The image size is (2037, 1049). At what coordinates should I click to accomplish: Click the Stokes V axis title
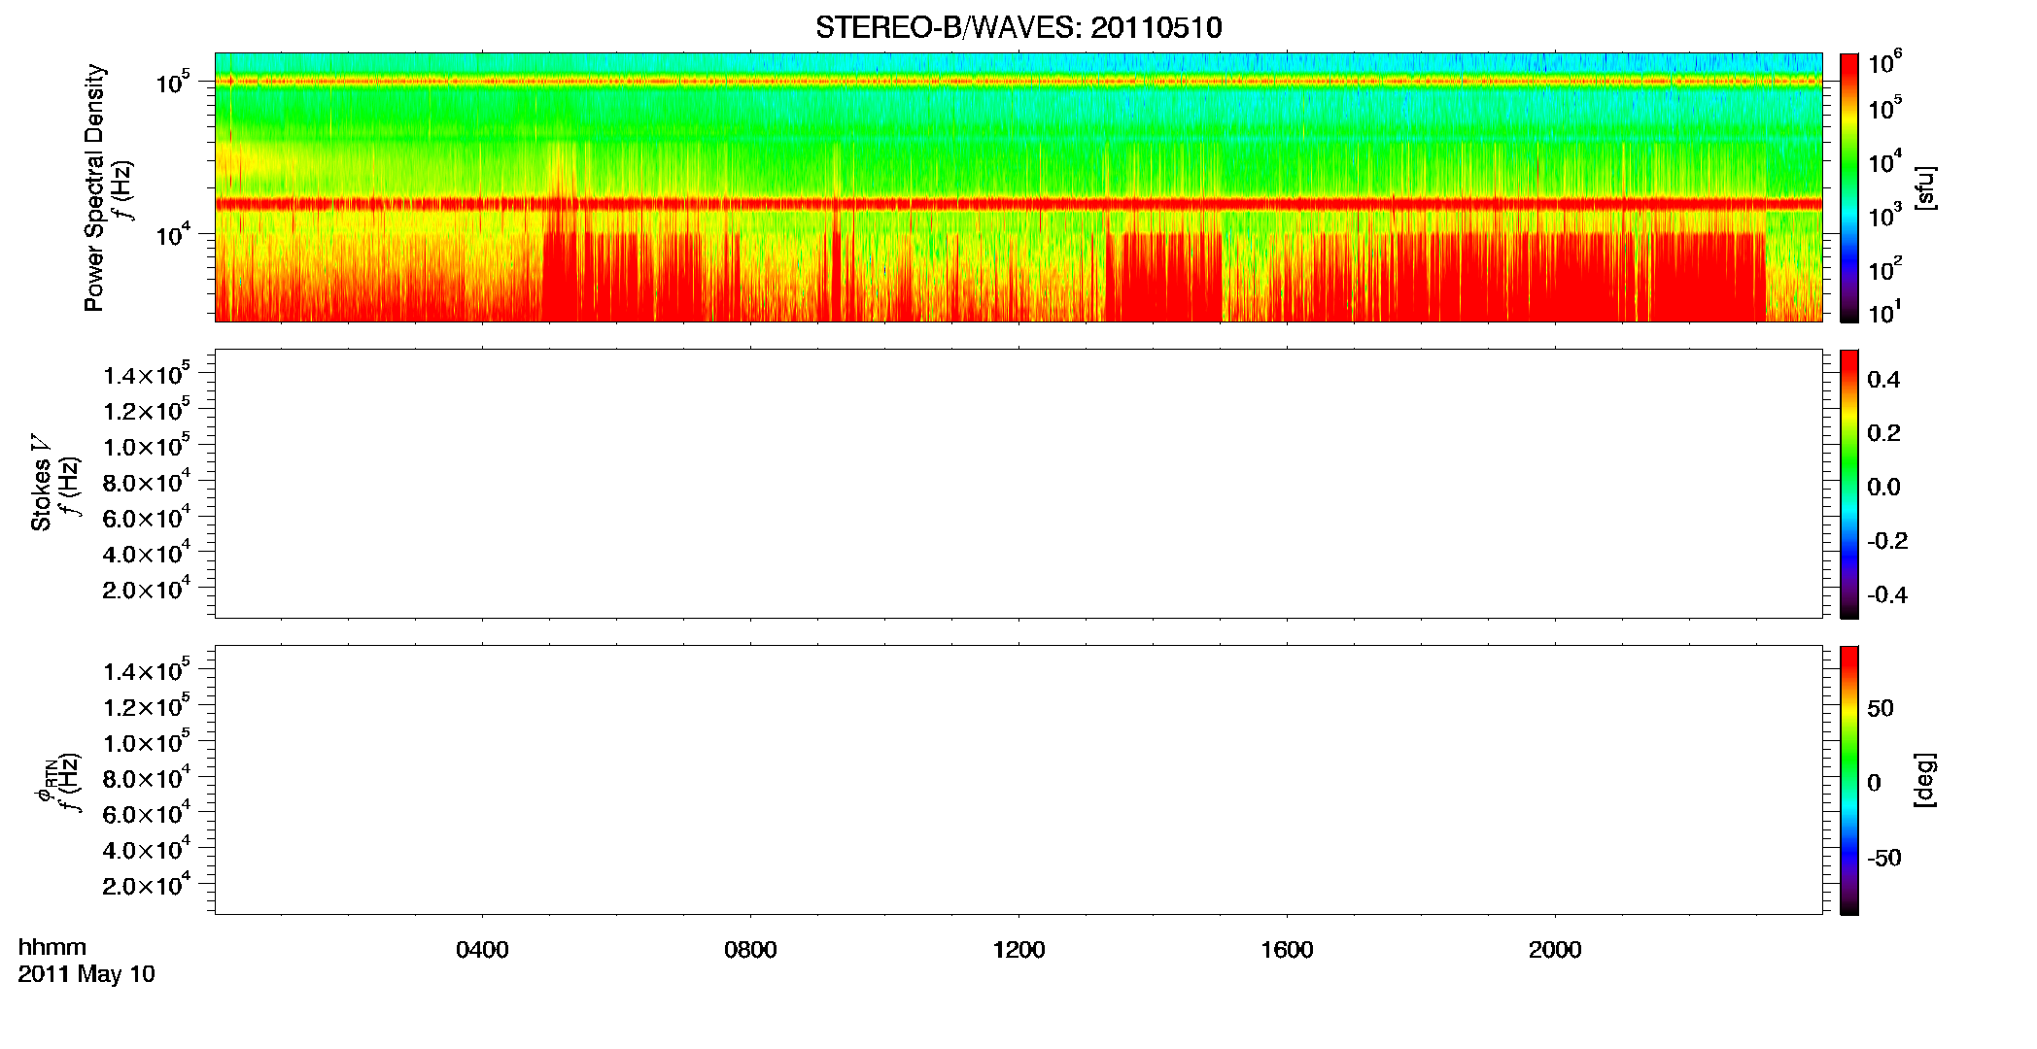click(x=41, y=483)
